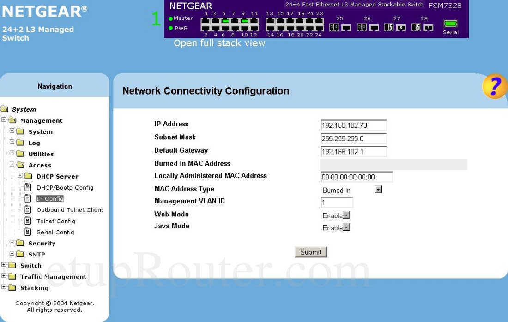The width and height of the screenshot is (508, 322).
Task: Click the DHCP/Bootp Config page icon
Action: (x=28, y=187)
